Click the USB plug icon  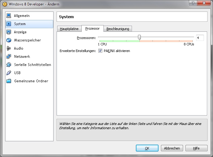(x=9, y=73)
